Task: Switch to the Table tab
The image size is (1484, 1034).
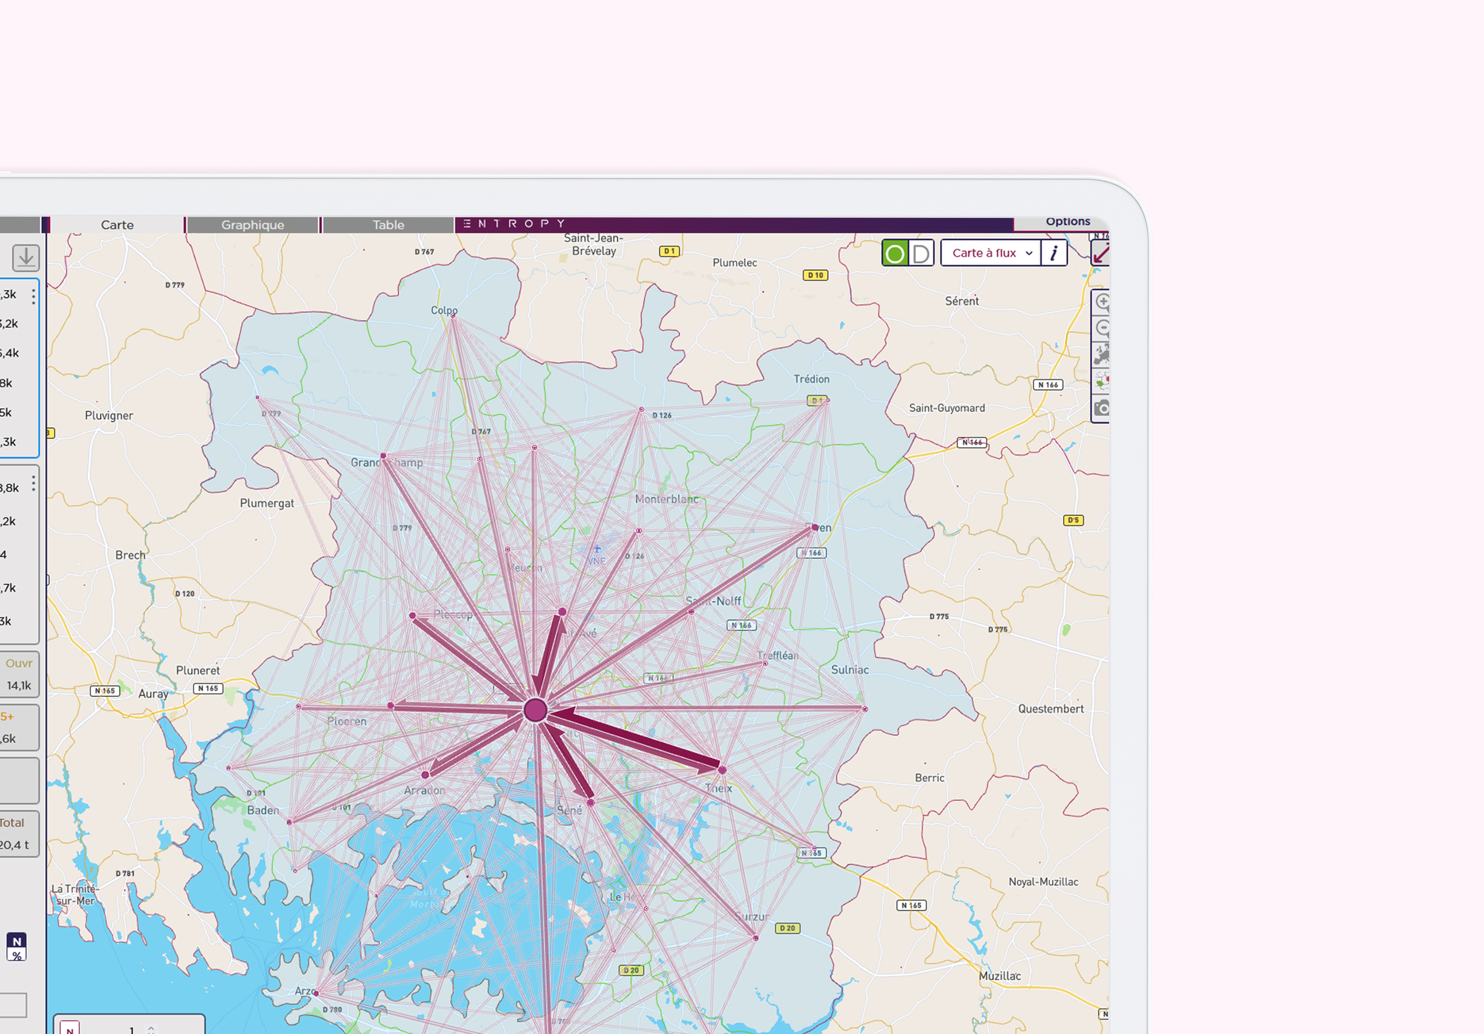Action: [388, 225]
